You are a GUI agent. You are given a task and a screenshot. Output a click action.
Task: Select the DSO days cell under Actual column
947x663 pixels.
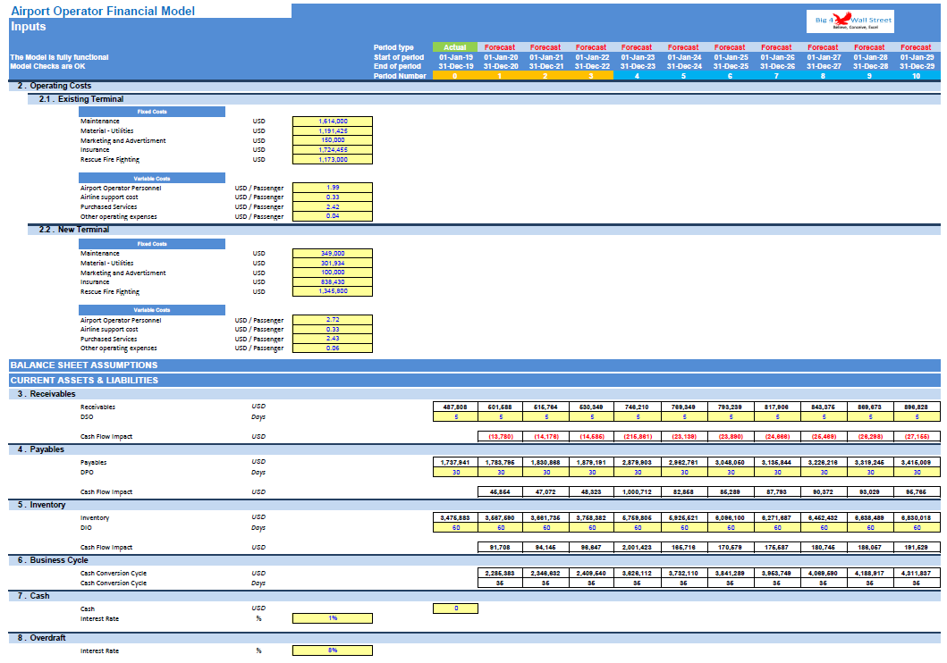[455, 417]
